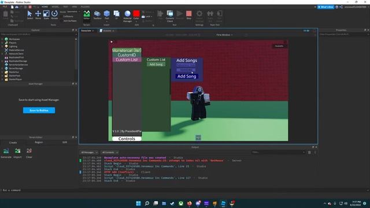370x208 pixels.
Task: Select ReplicatedStorage in the Explorer
Action: (x=18, y=61)
